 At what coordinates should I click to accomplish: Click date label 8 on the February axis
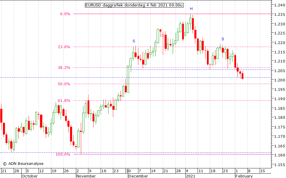249,171
